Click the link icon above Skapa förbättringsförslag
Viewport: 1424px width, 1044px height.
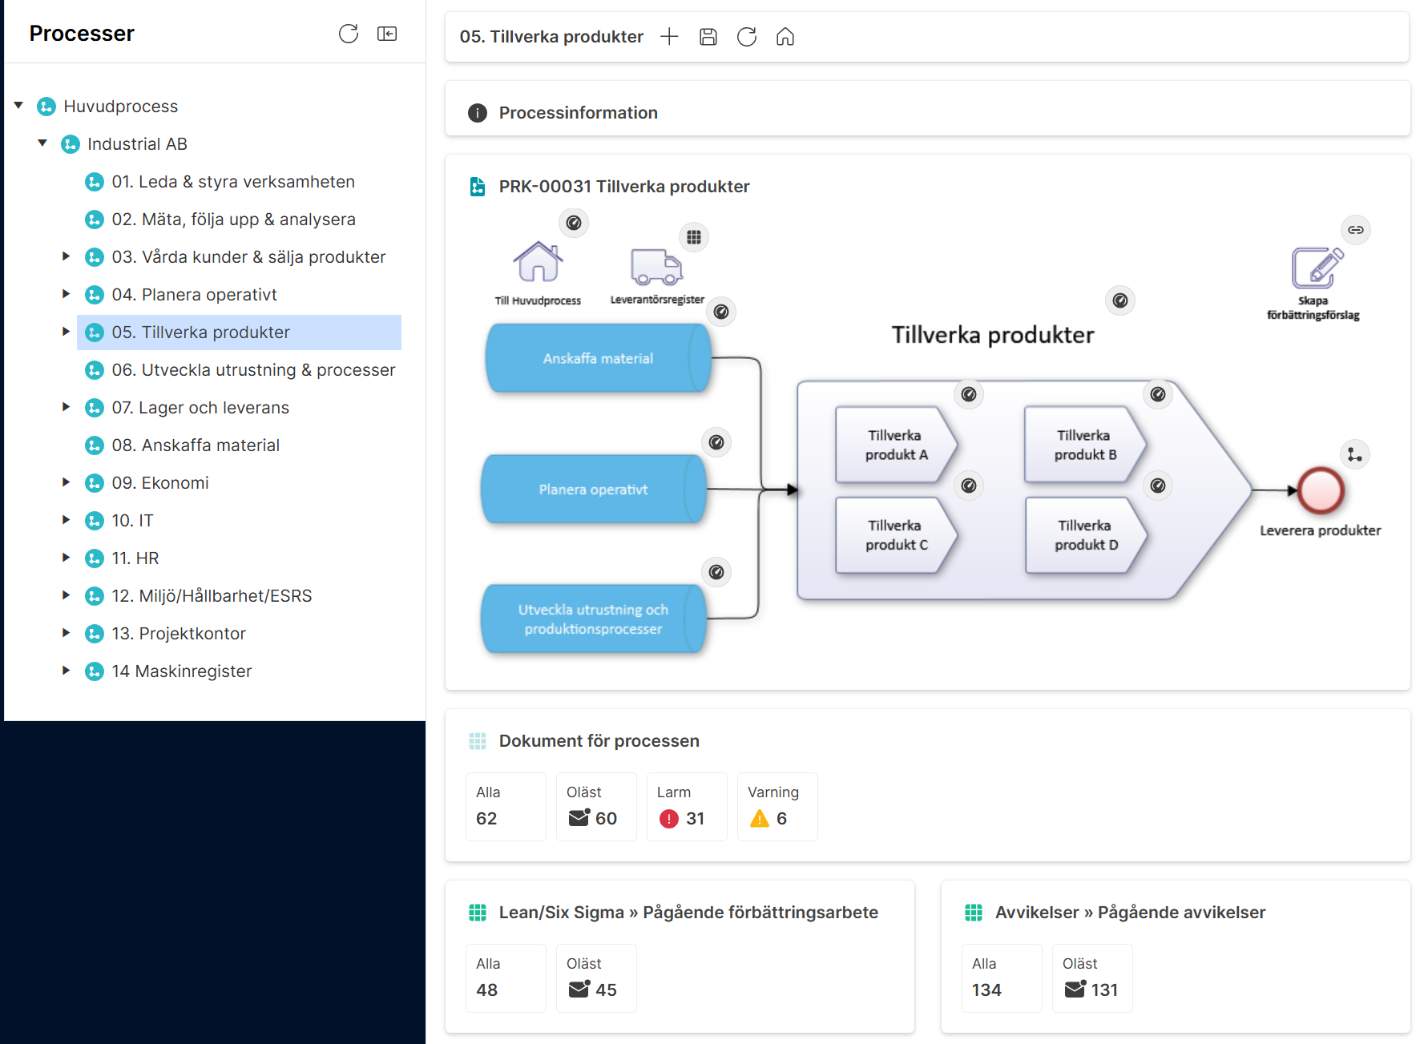coord(1356,230)
